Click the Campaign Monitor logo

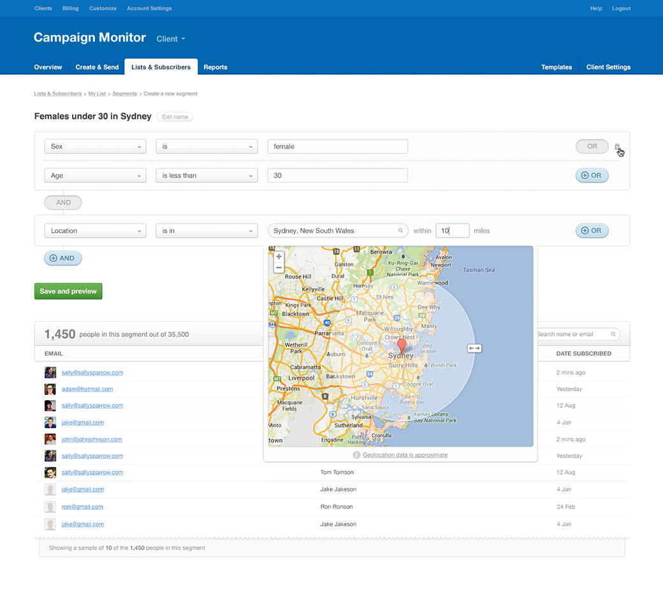coord(90,38)
